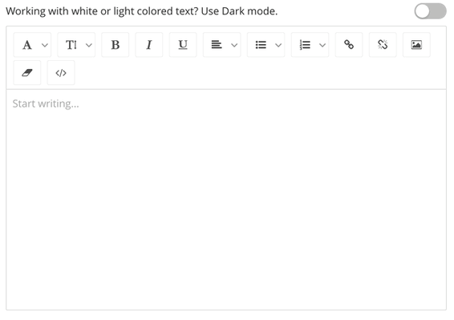Screen dimensions: 454x320
Task: Insert a hyperlink with the chain icon
Action: pos(349,45)
